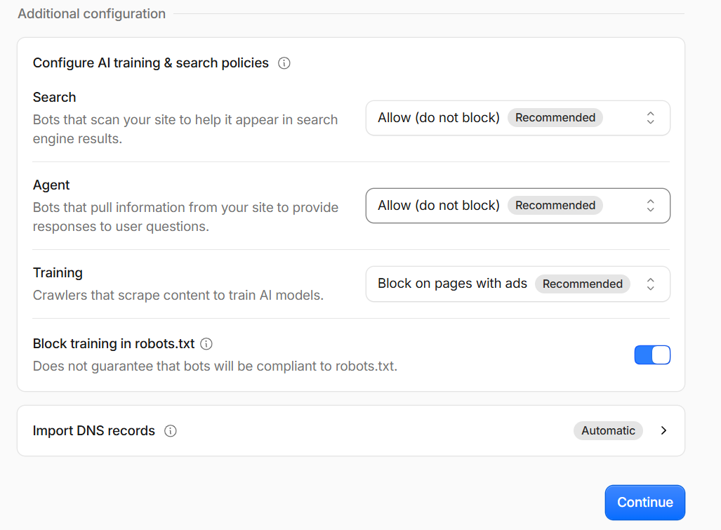The width and height of the screenshot is (721, 530).
Task: Click info icon beside Import DNS records
Action: [171, 431]
